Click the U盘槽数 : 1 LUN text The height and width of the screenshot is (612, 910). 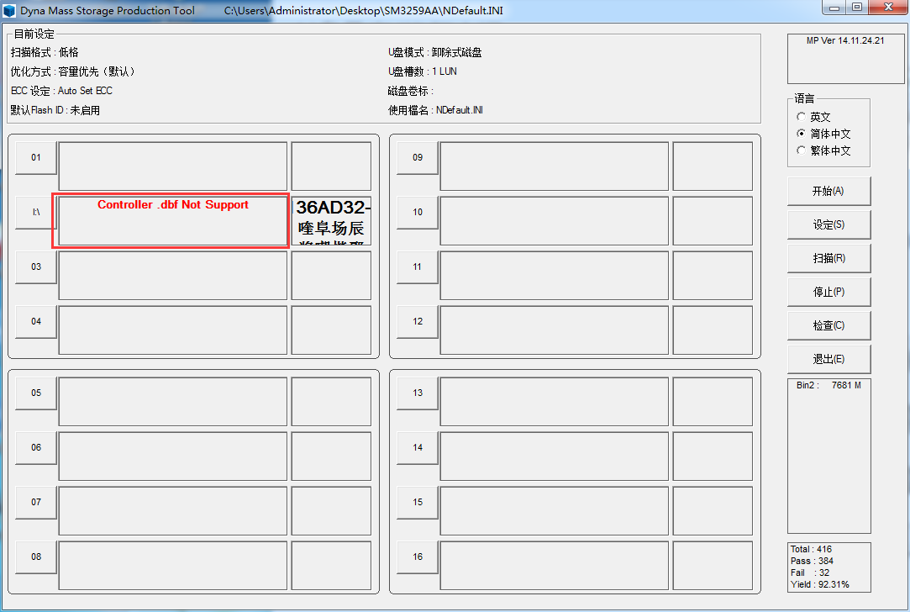tap(423, 71)
